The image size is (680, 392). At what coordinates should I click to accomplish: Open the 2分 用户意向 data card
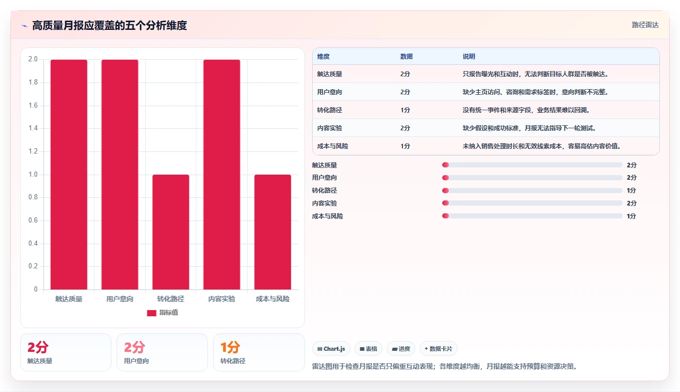click(x=162, y=352)
